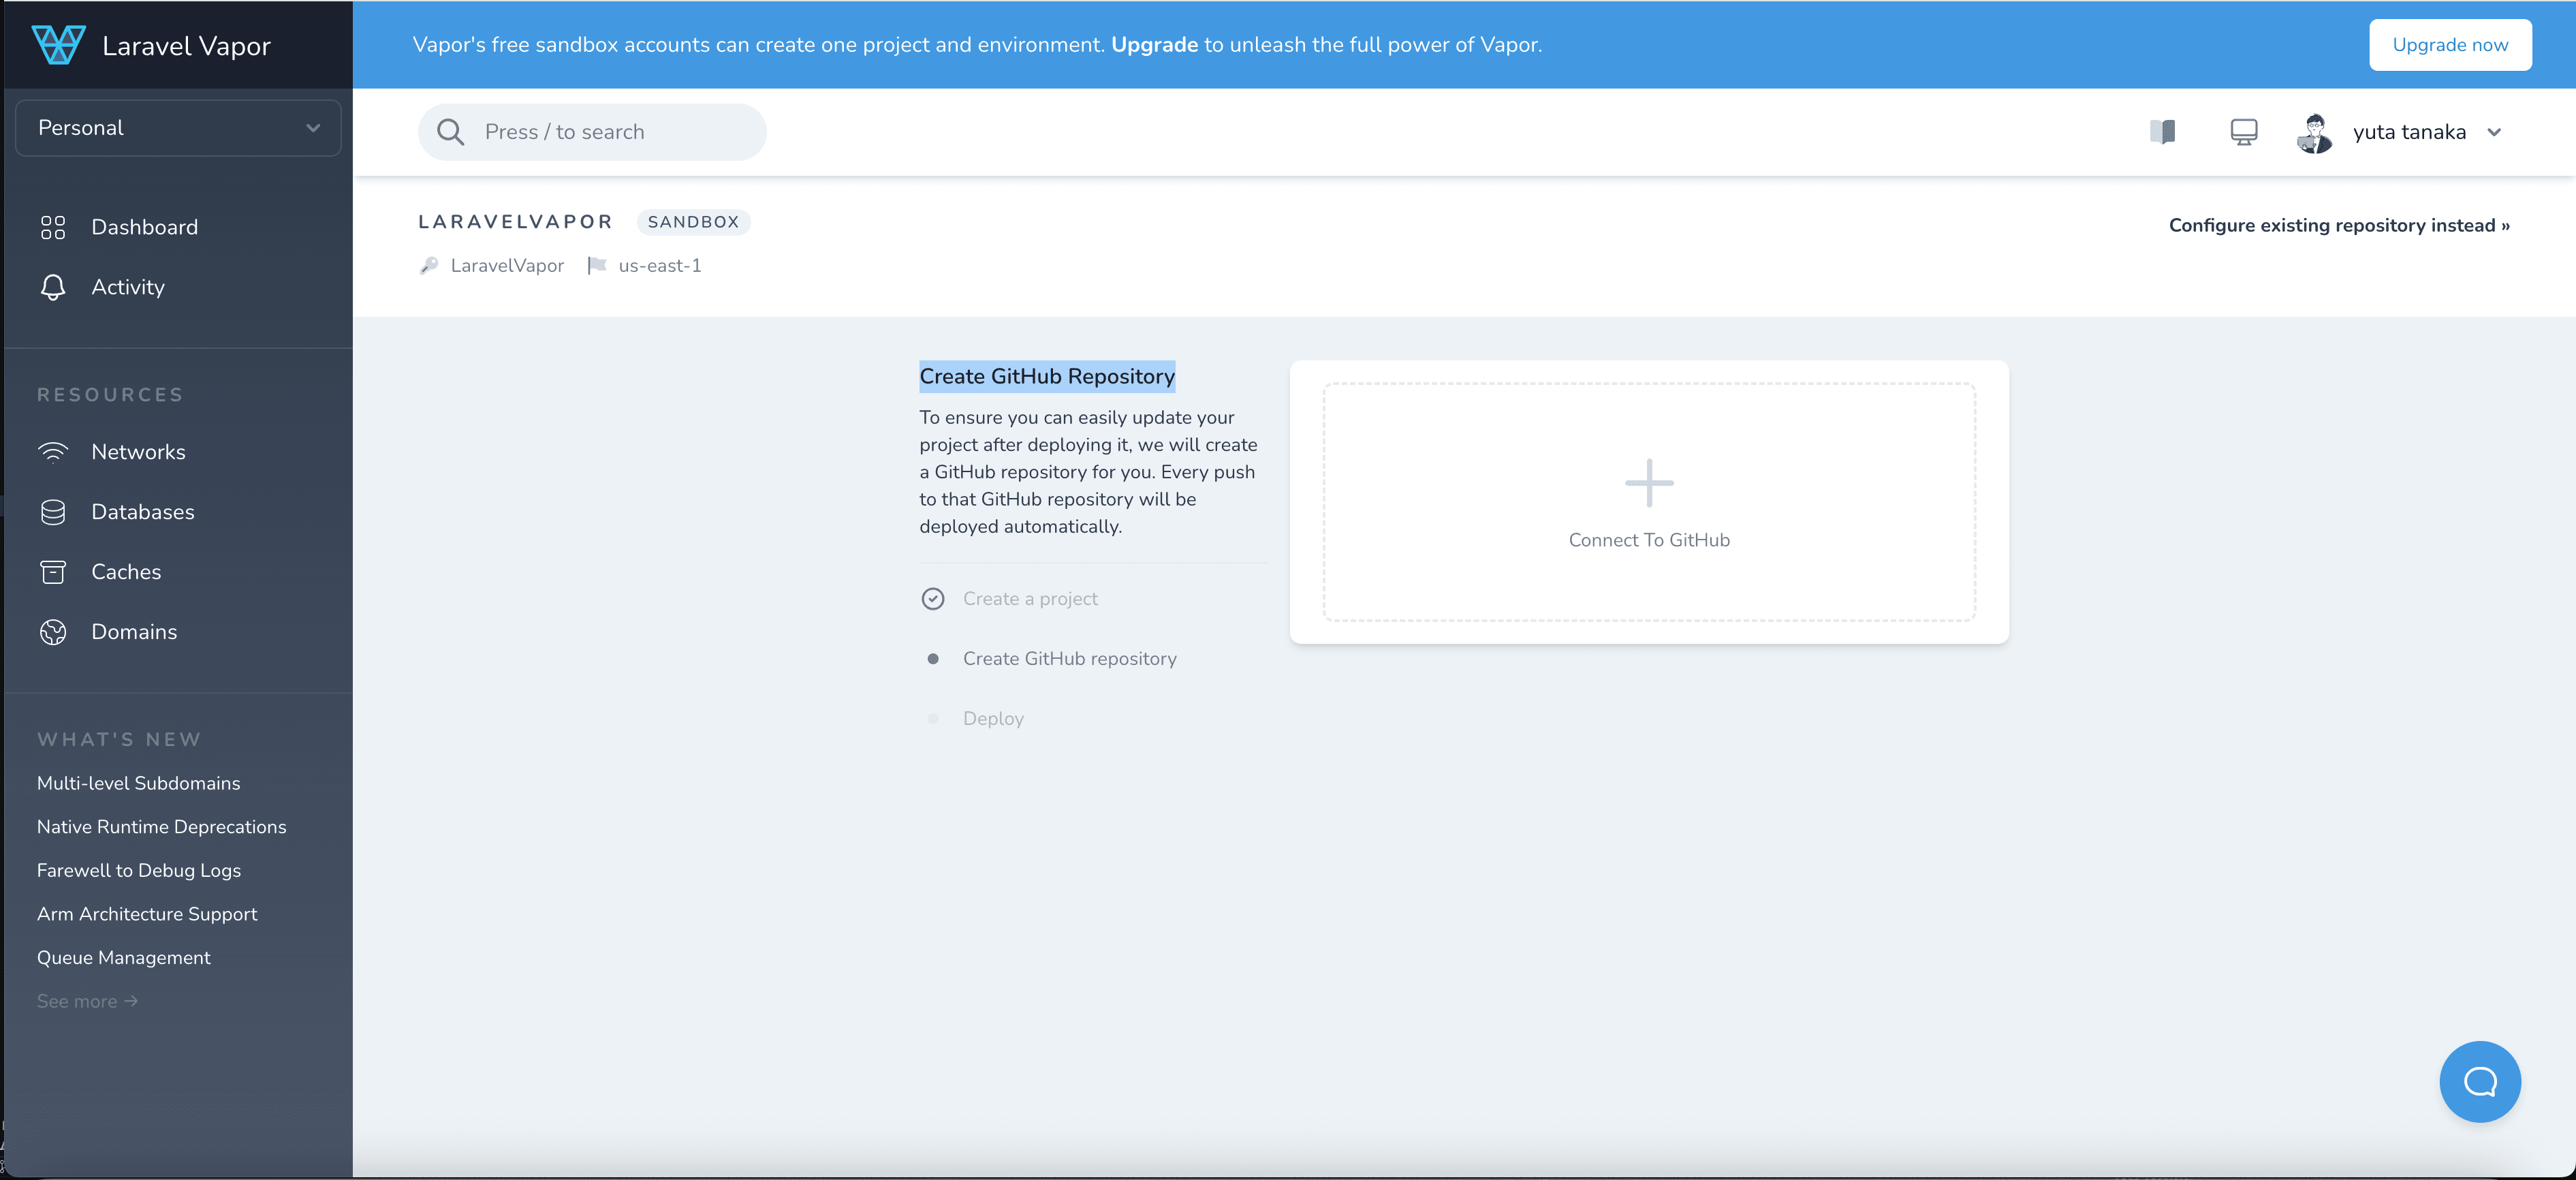Click the LARAVELVAPOR project title

click(x=515, y=222)
